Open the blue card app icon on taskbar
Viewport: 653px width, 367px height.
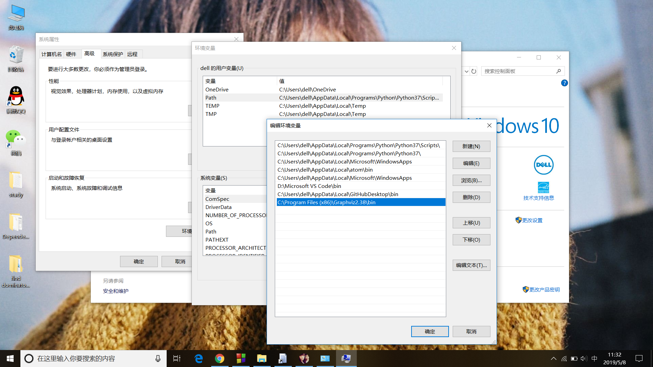[x=325, y=359]
